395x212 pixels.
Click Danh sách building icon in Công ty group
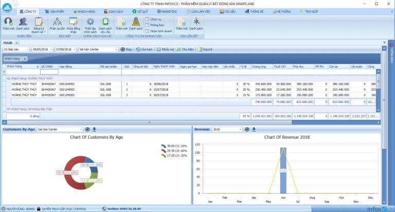[136, 22]
